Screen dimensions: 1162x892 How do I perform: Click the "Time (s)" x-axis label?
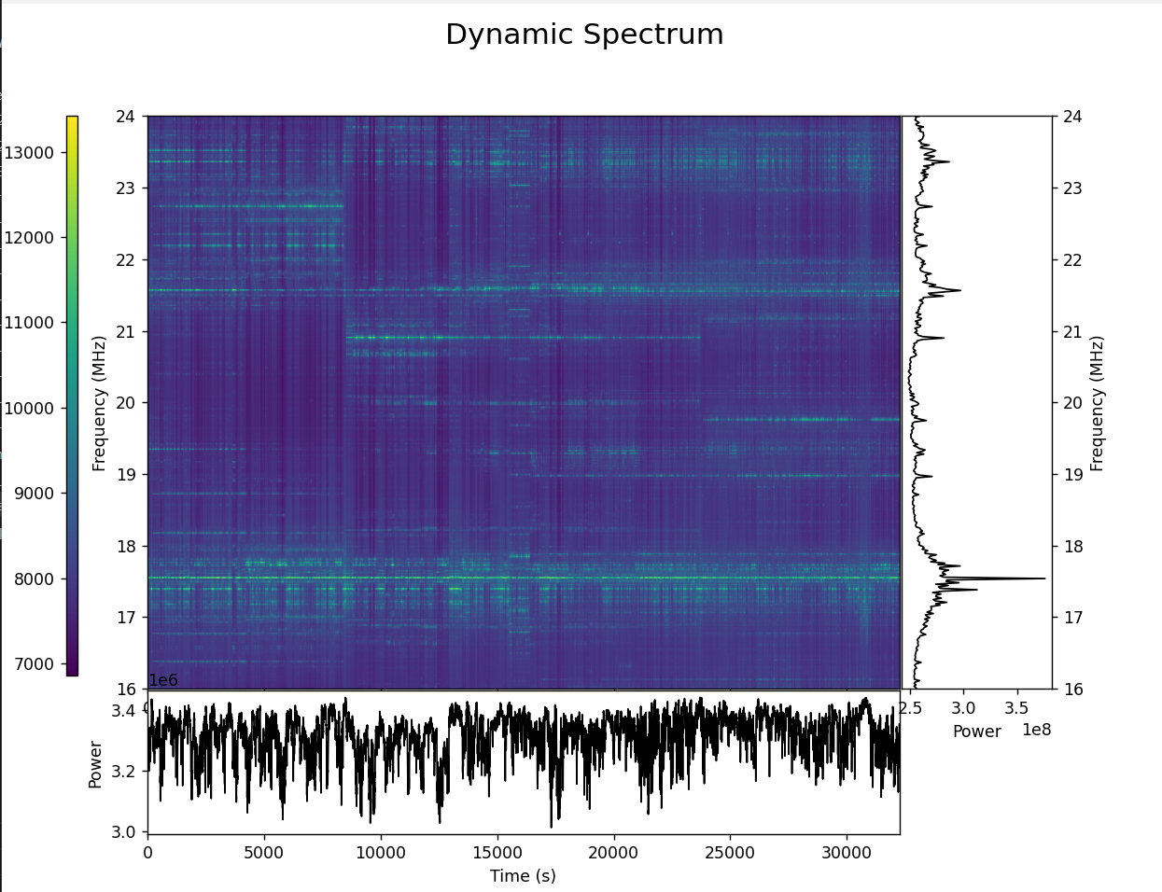tap(523, 876)
